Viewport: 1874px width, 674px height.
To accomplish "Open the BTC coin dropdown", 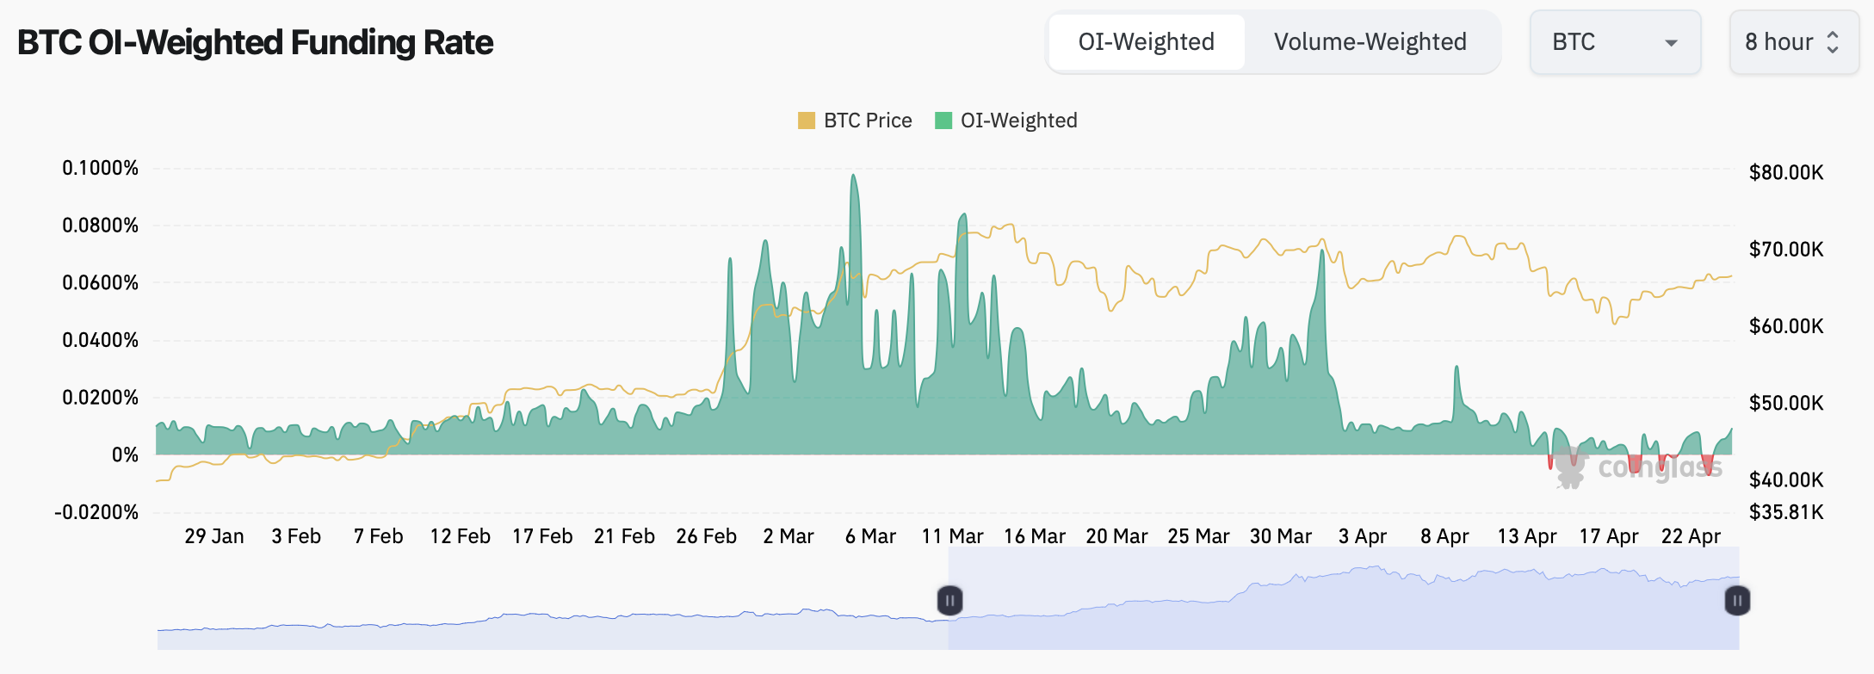I will click(x=1614, y=42).
